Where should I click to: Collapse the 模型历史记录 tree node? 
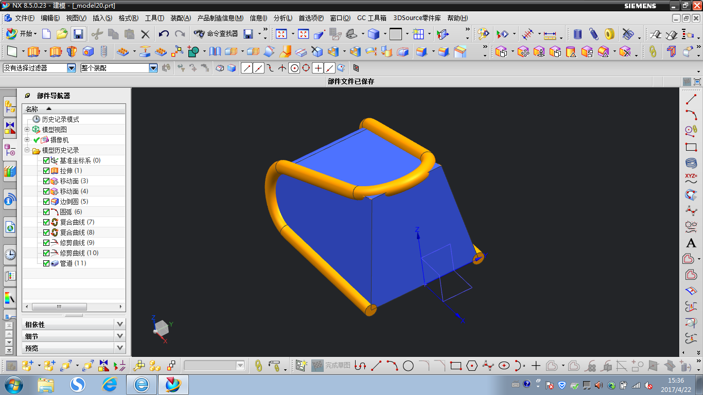[x=27, y=150]
